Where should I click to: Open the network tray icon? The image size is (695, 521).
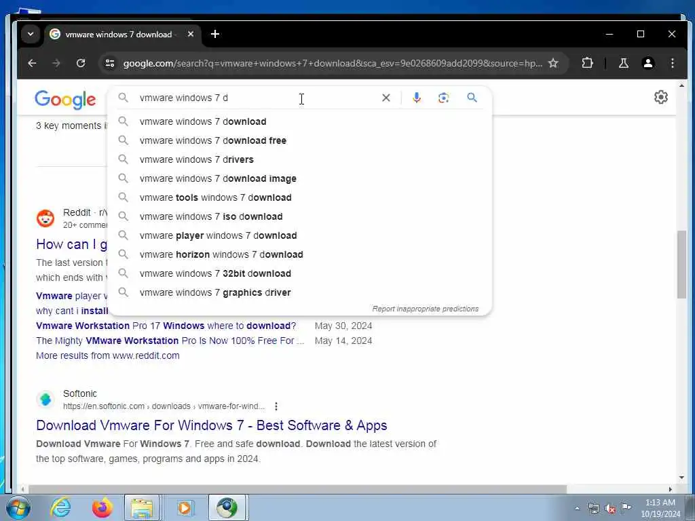point(593,509)
